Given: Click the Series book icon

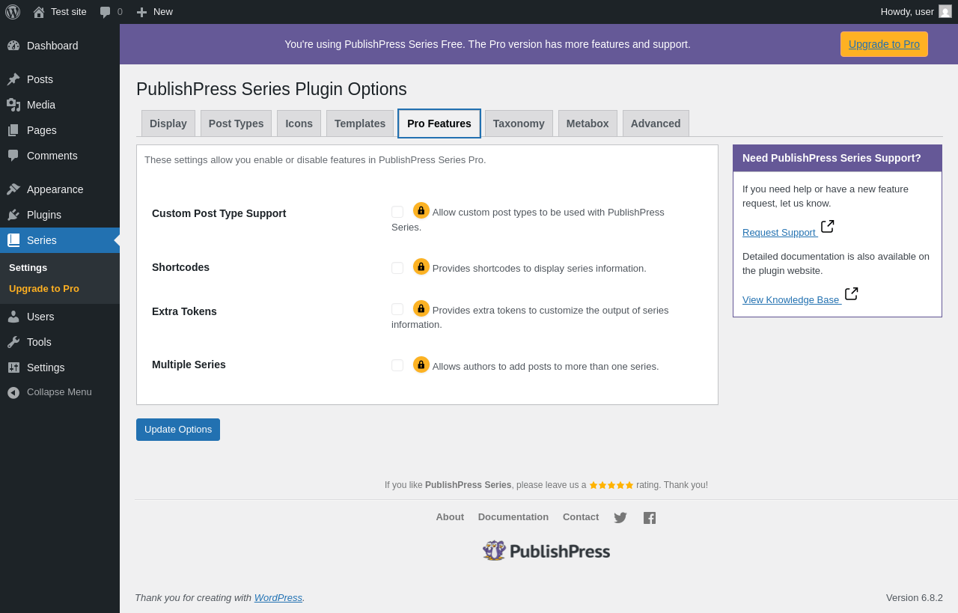Looking at the screenshot, I should [x=13, y=240].
